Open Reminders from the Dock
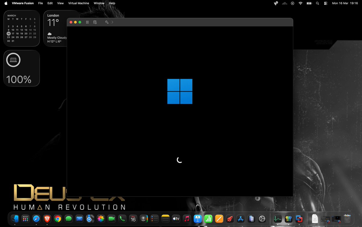Image resolution: width=362 pixels, height=227 pixels. (x=155, y=218)
